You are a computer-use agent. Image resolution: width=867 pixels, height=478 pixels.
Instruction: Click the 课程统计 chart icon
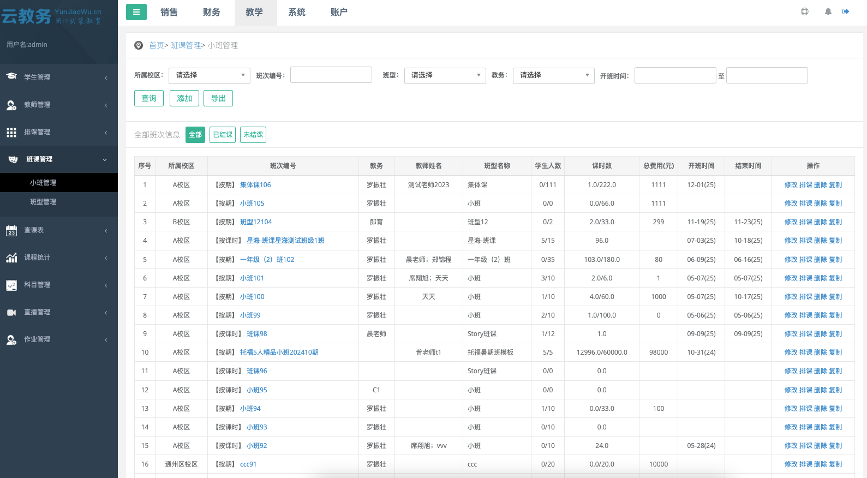point(11,258)
